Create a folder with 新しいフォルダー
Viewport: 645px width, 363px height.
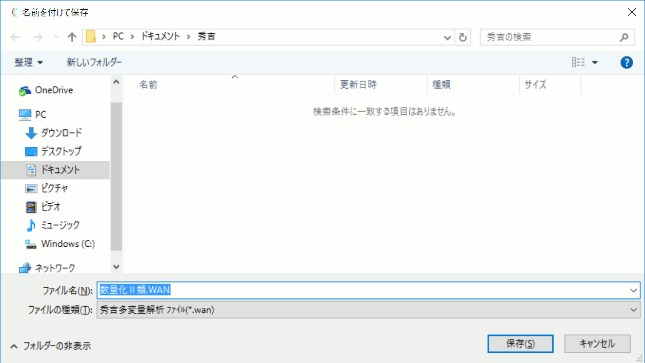click(x=94, y=62)
